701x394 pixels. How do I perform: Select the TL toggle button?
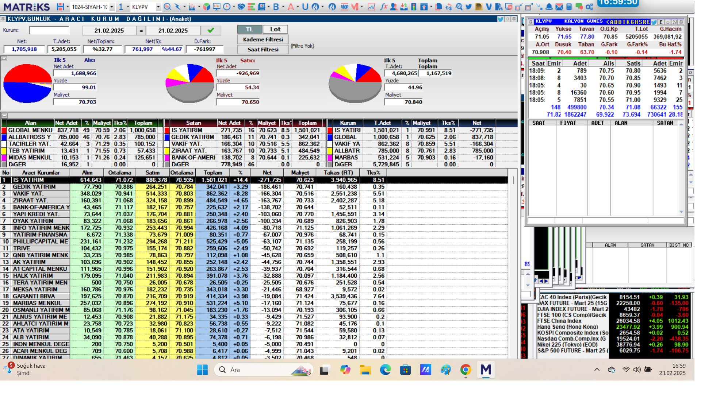(x=249, y=29)
